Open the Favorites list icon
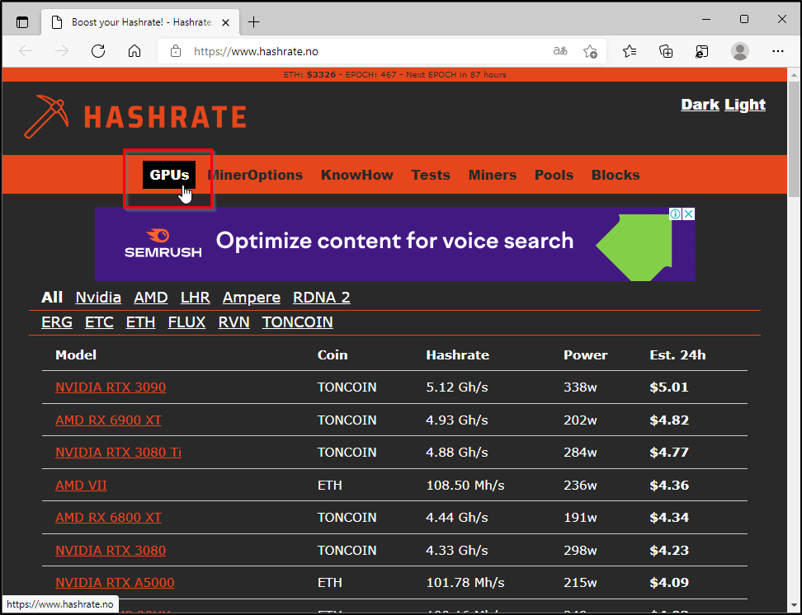 coord(630,51)
